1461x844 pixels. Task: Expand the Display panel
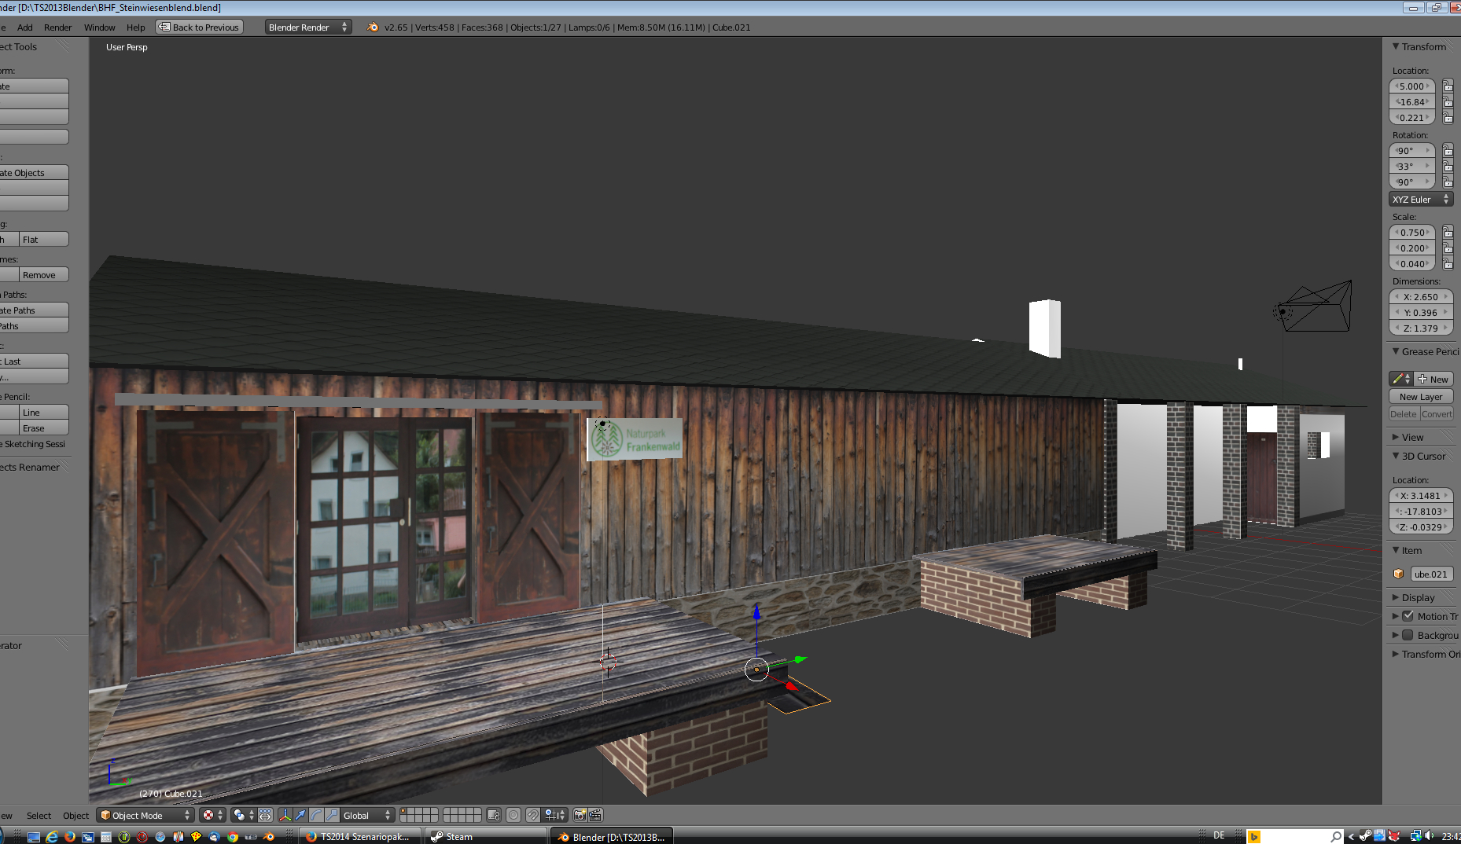1417,597
